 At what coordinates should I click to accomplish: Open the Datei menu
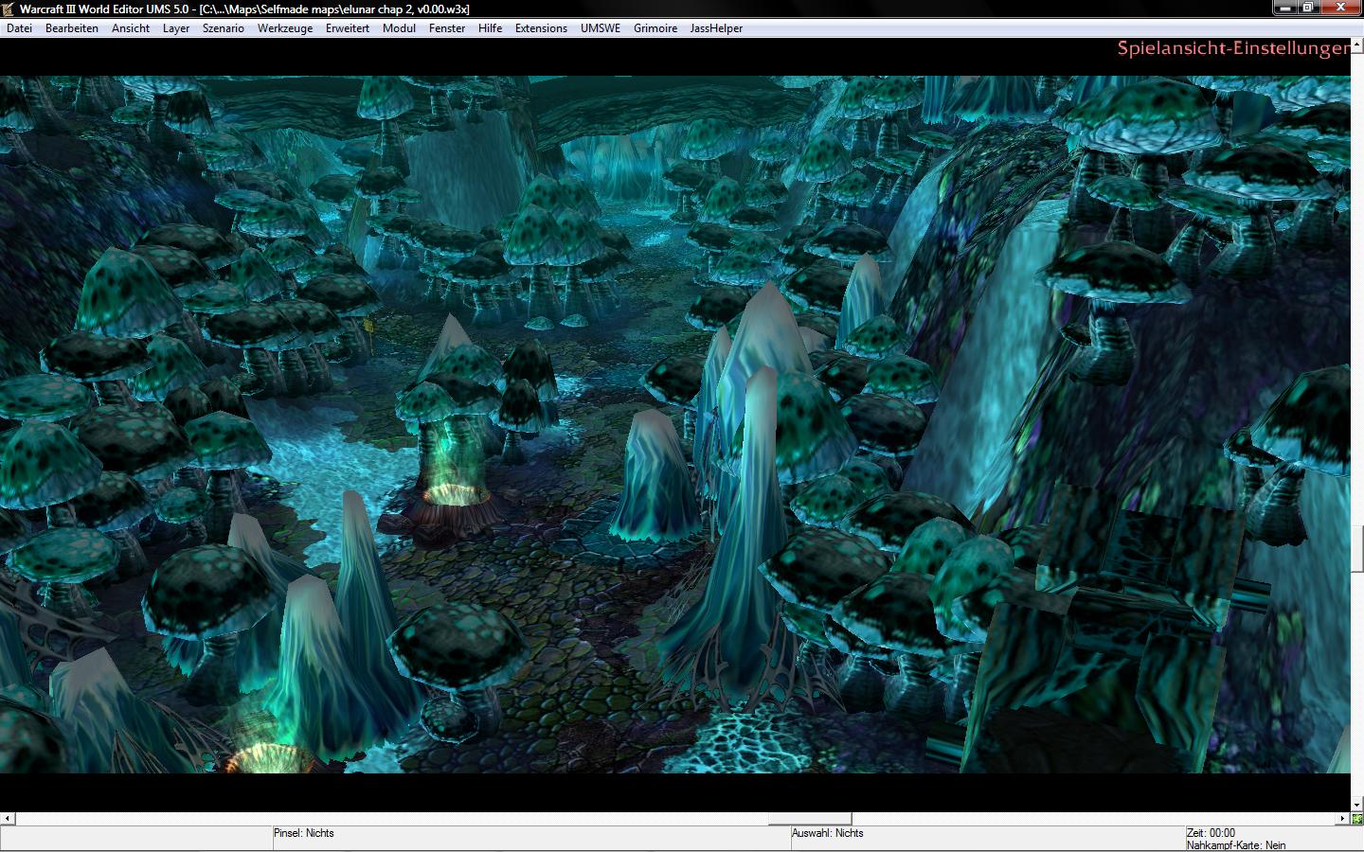[19, 28]
